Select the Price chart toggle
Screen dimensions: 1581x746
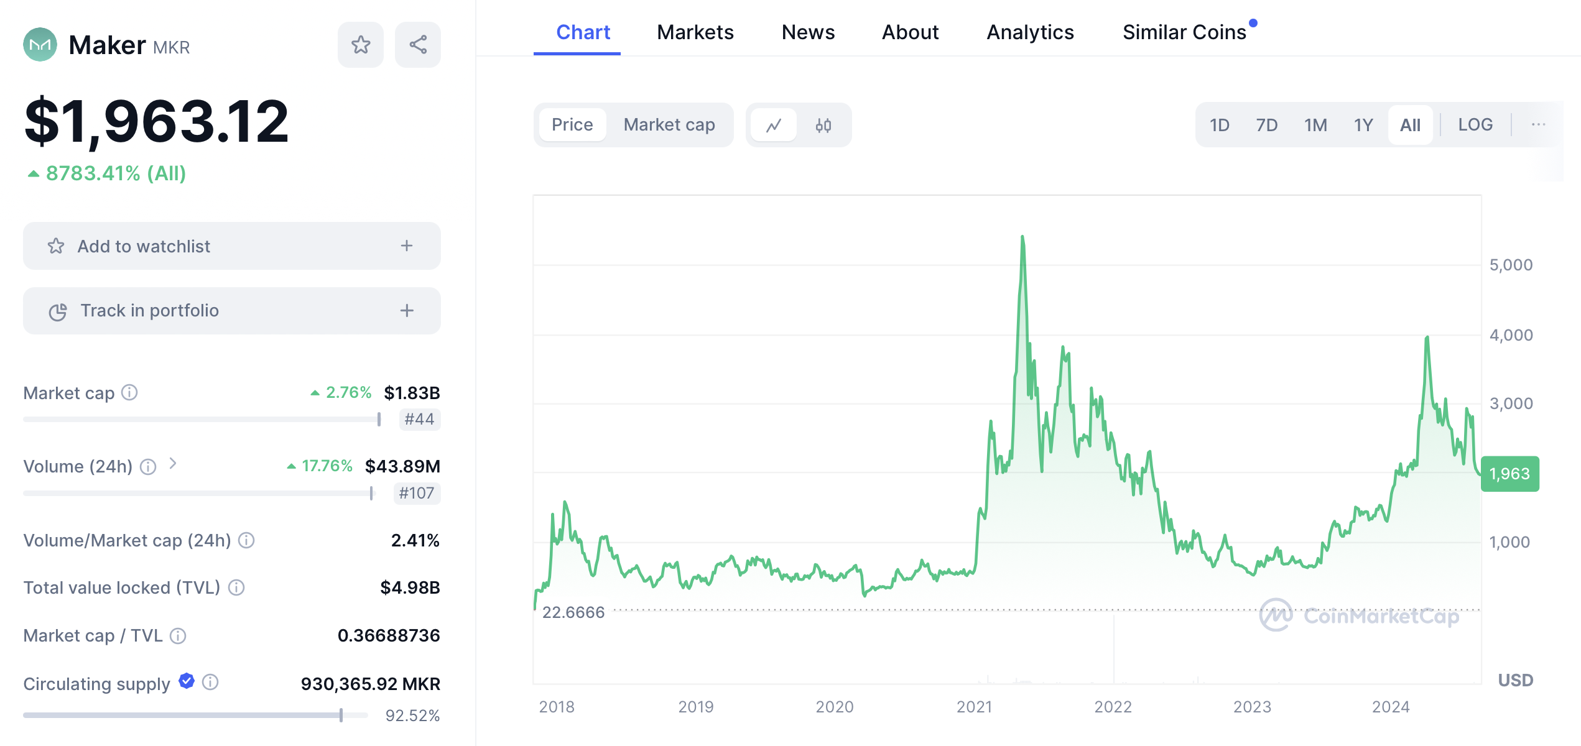click(x=572, y=125)
